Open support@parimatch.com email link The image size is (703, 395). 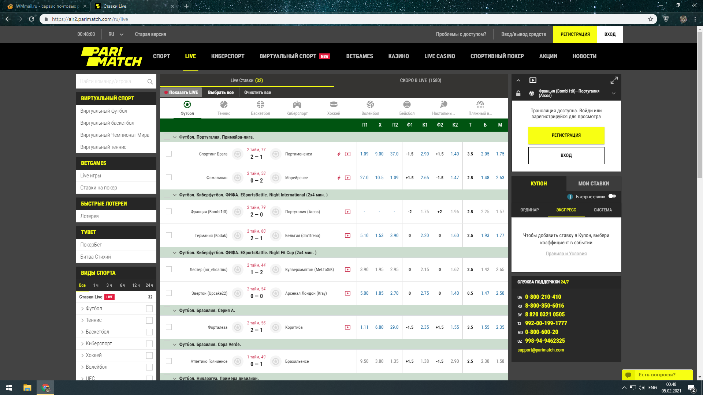(x=540, y=350)
